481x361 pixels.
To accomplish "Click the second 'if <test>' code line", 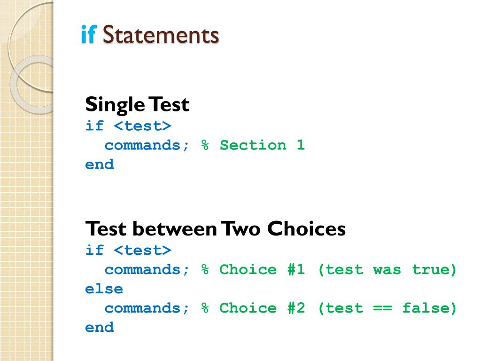I will click(x=128, y=251).
